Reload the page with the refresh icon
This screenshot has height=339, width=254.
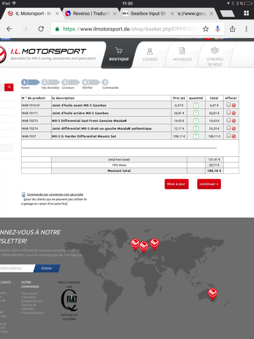pyautogui.click(x=41, y=29)
